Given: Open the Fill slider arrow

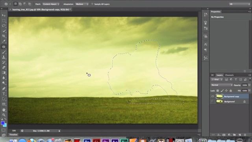Looking at the screenshot, I should point(249,91).
